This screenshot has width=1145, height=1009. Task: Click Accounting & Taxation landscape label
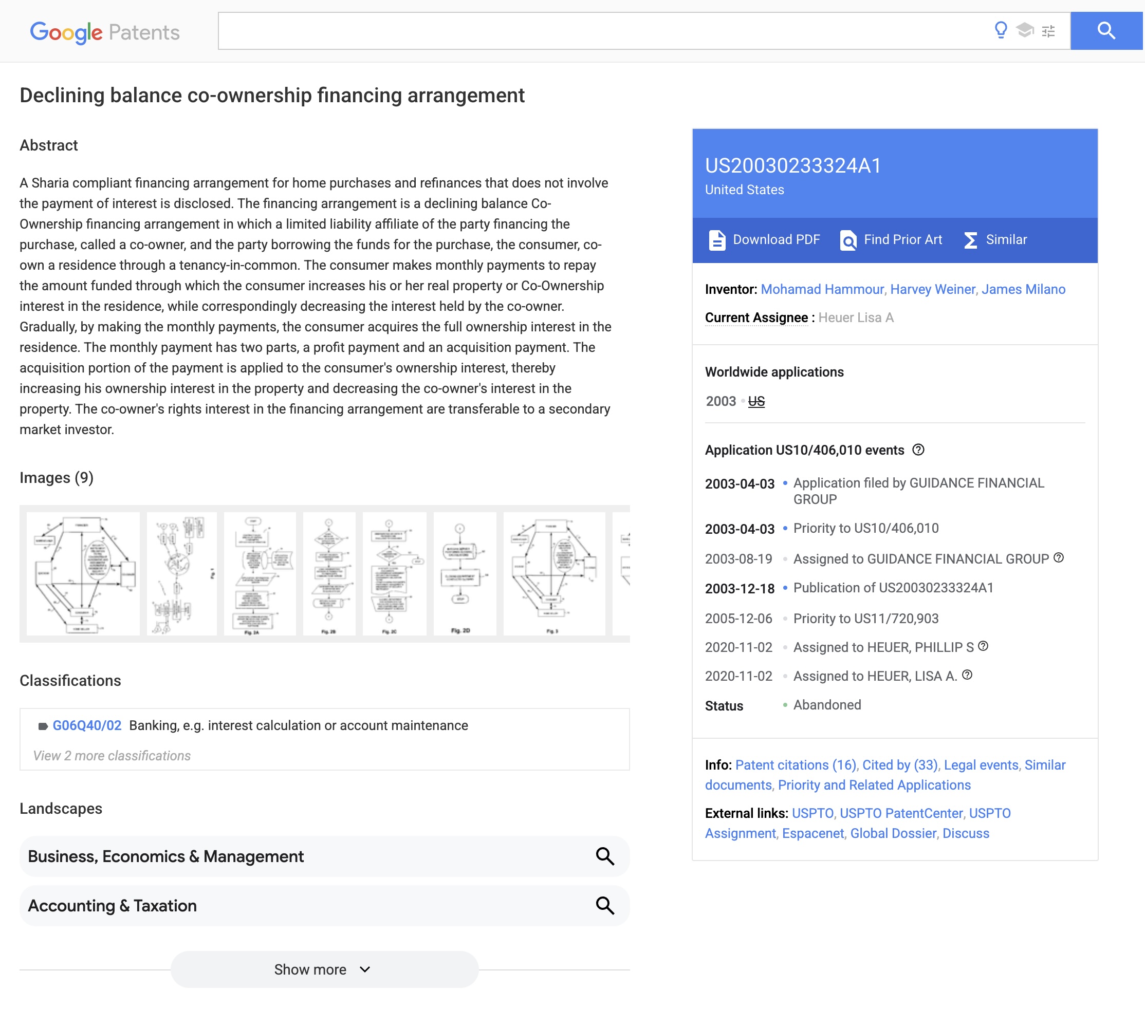112,905
